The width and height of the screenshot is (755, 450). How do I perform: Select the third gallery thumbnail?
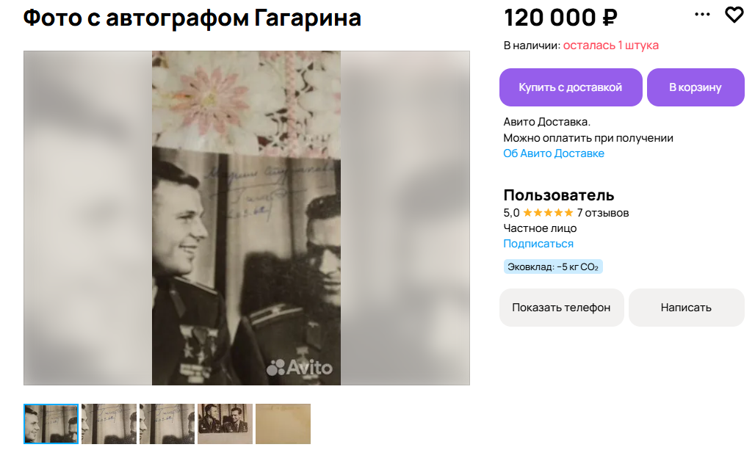(x=167, y=424)
